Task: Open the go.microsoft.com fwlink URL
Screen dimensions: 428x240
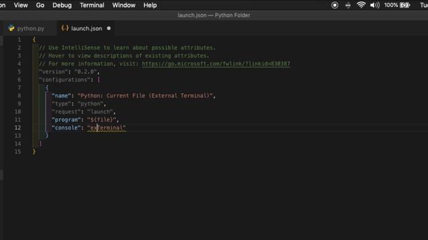Action: (x=216, y=64)
